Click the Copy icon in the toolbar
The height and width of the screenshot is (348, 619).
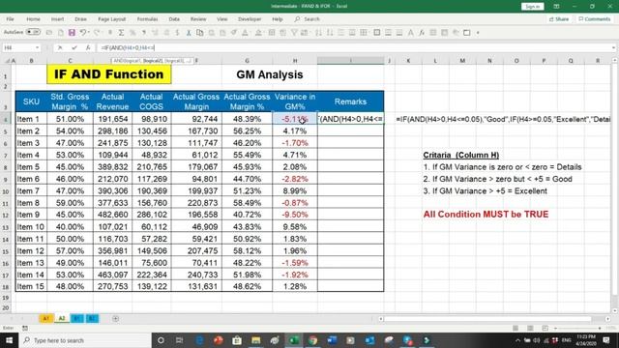pos(200,33)
